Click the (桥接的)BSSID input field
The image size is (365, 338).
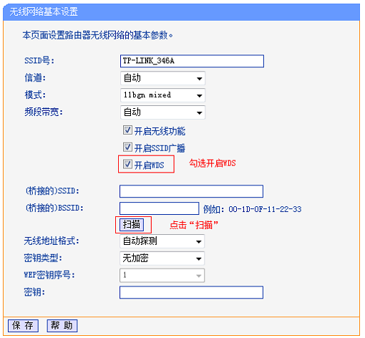click(159, 208)
